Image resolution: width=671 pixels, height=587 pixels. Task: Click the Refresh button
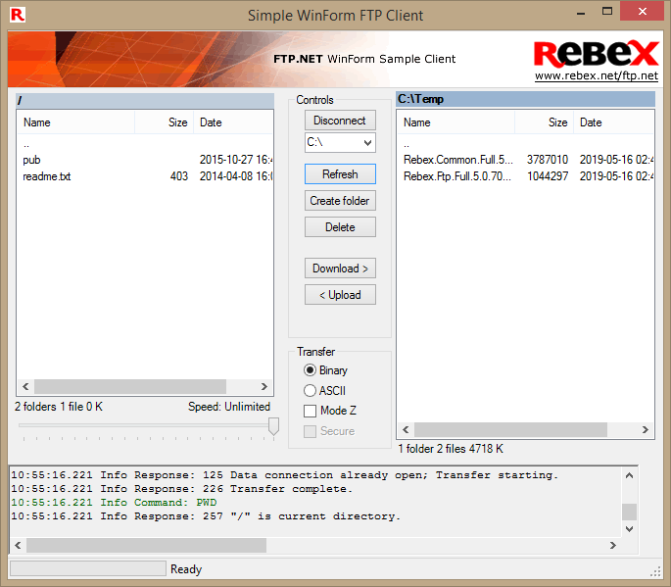click(340, 174)
